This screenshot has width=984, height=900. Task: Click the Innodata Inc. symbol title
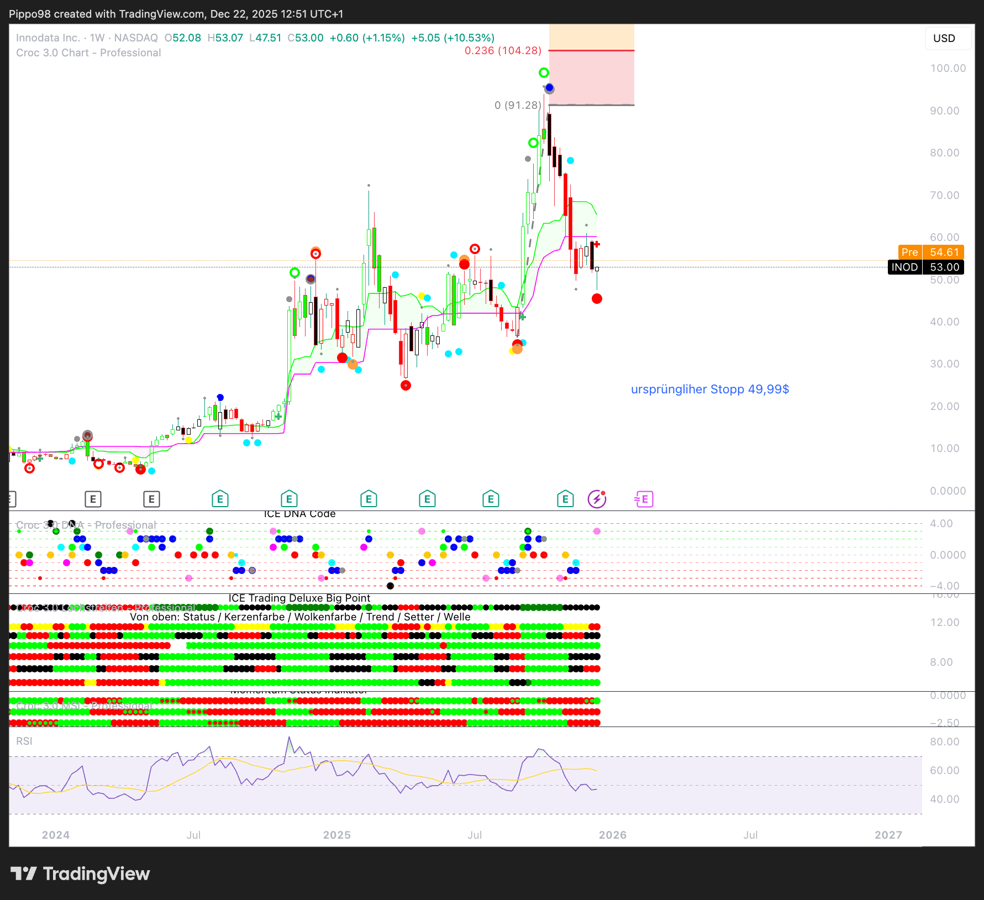point(48,38)
